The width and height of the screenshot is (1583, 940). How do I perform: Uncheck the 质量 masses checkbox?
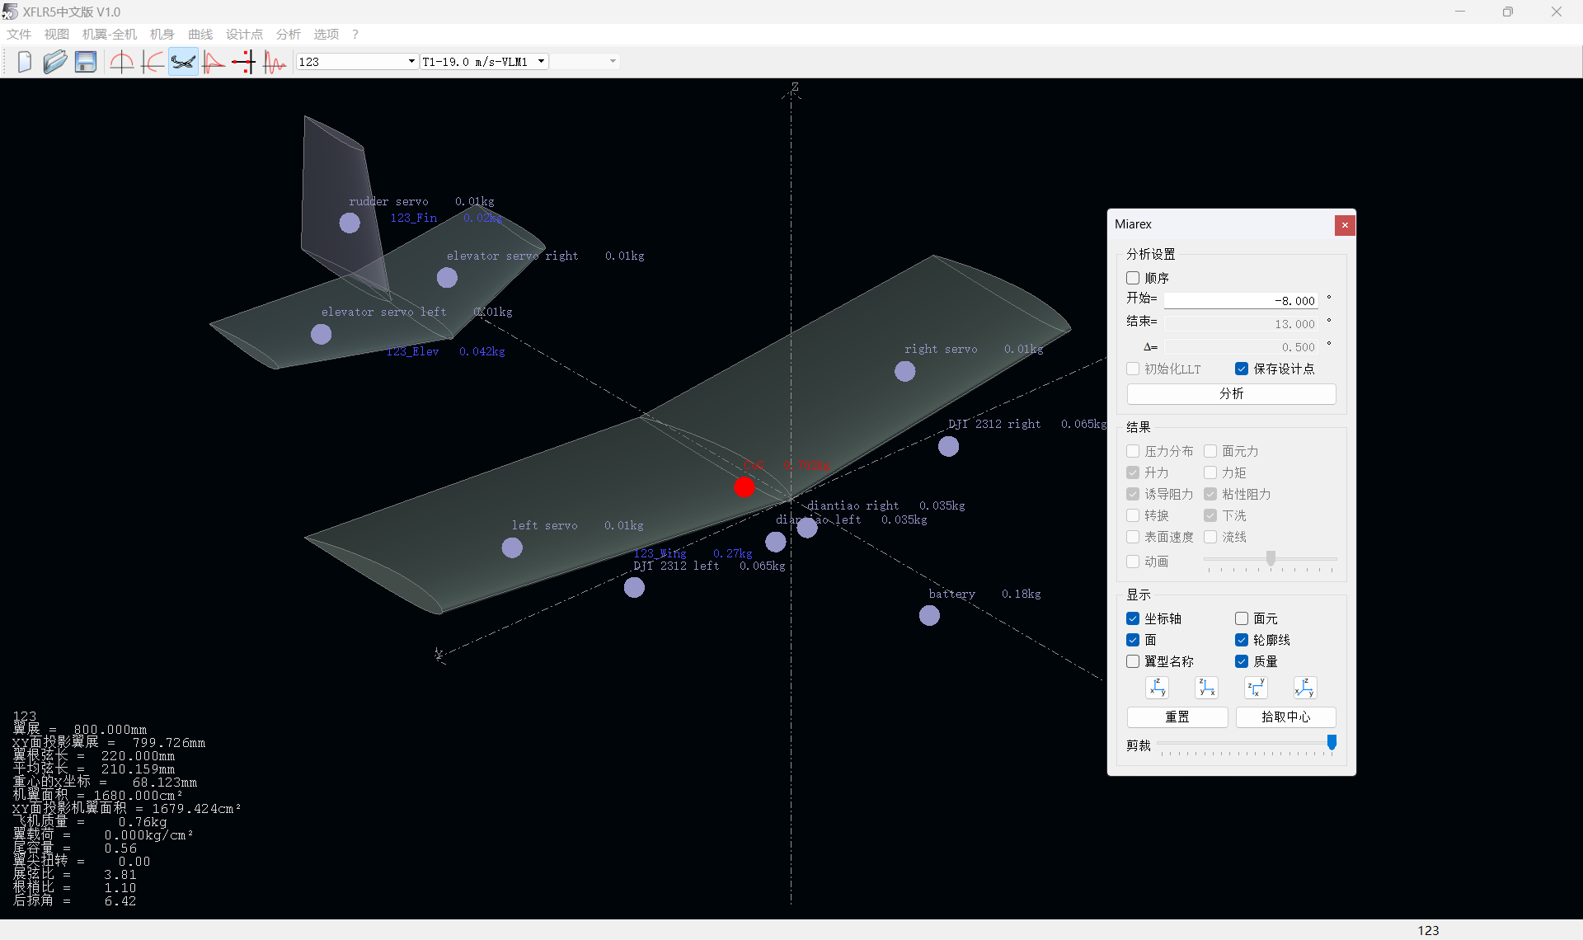(1242, 661)
